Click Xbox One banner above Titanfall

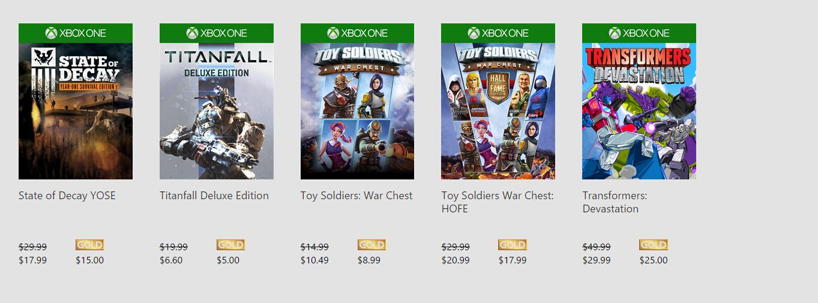point(217,33)
